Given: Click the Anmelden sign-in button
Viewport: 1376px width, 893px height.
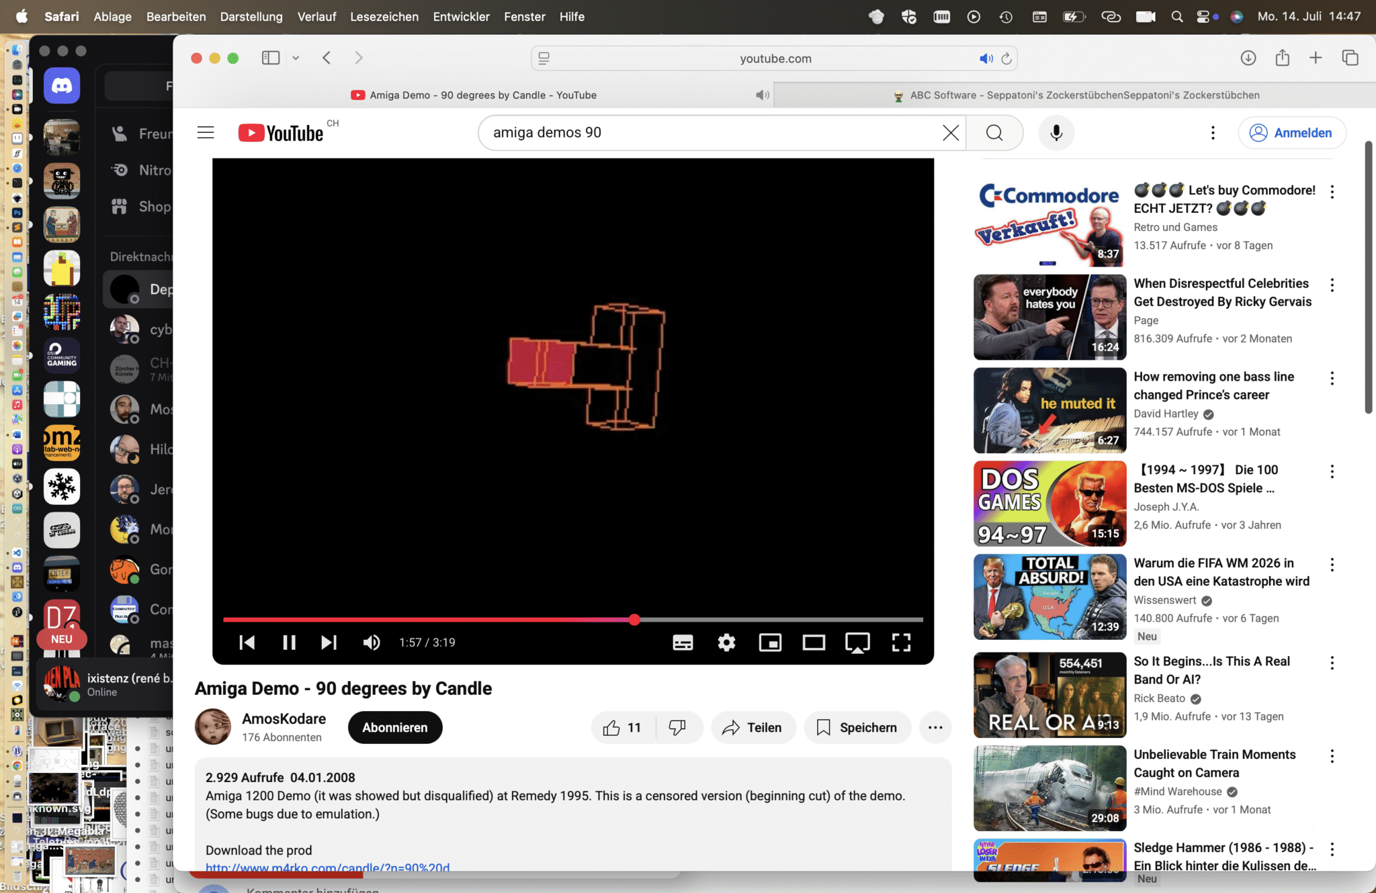Looking at the screenshot, I should pos(1291,133).
